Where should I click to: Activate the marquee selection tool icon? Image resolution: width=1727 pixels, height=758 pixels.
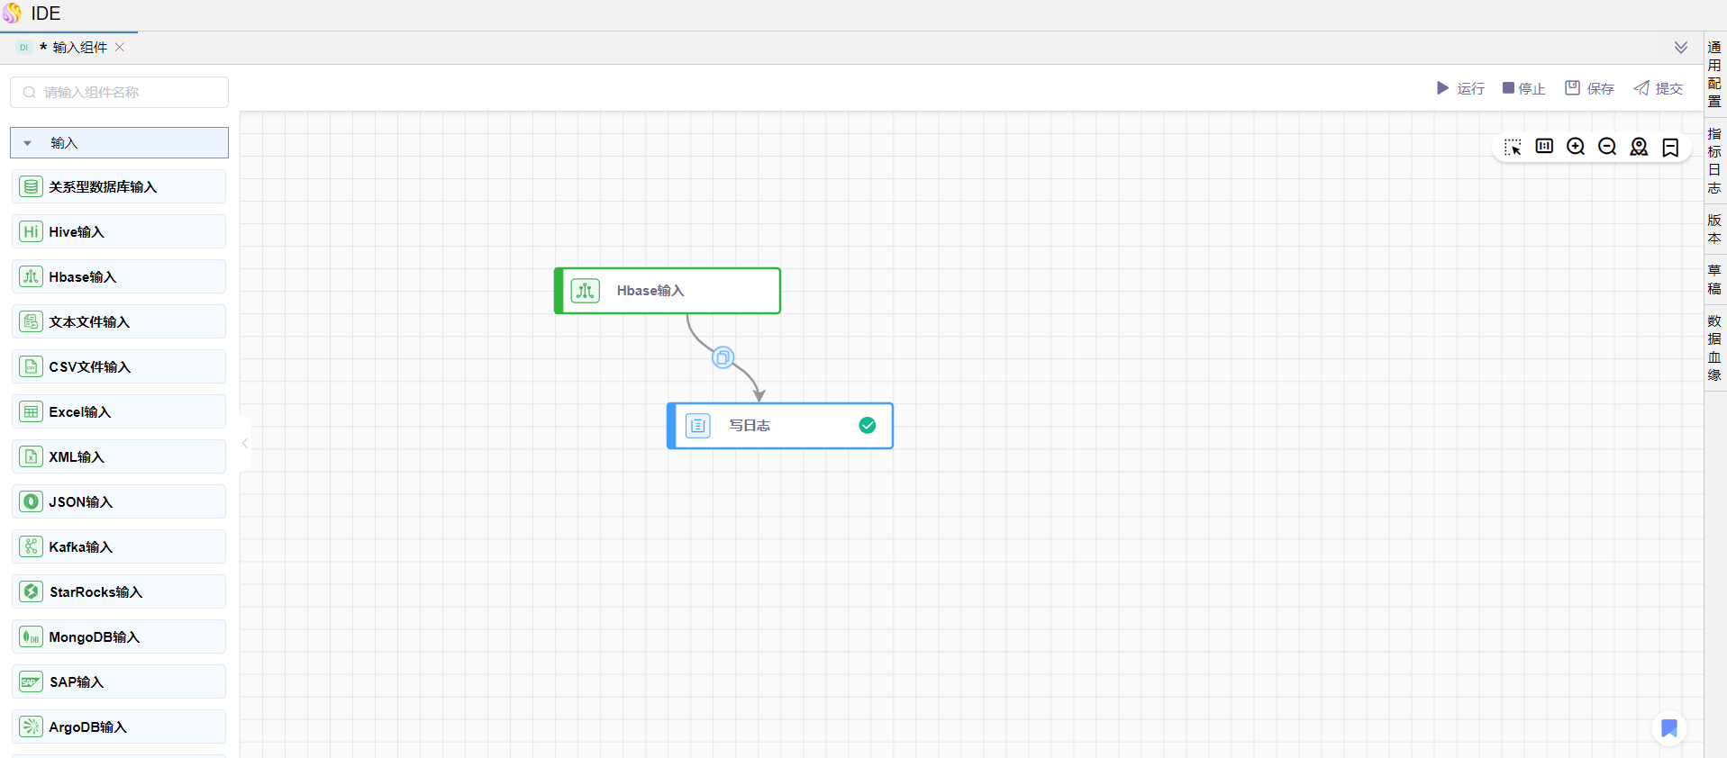1513,148
